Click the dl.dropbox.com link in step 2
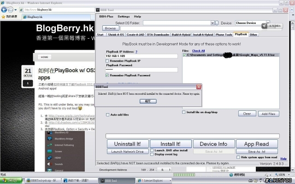The height and width of the screenshot is (184, 295). point(71,122)
